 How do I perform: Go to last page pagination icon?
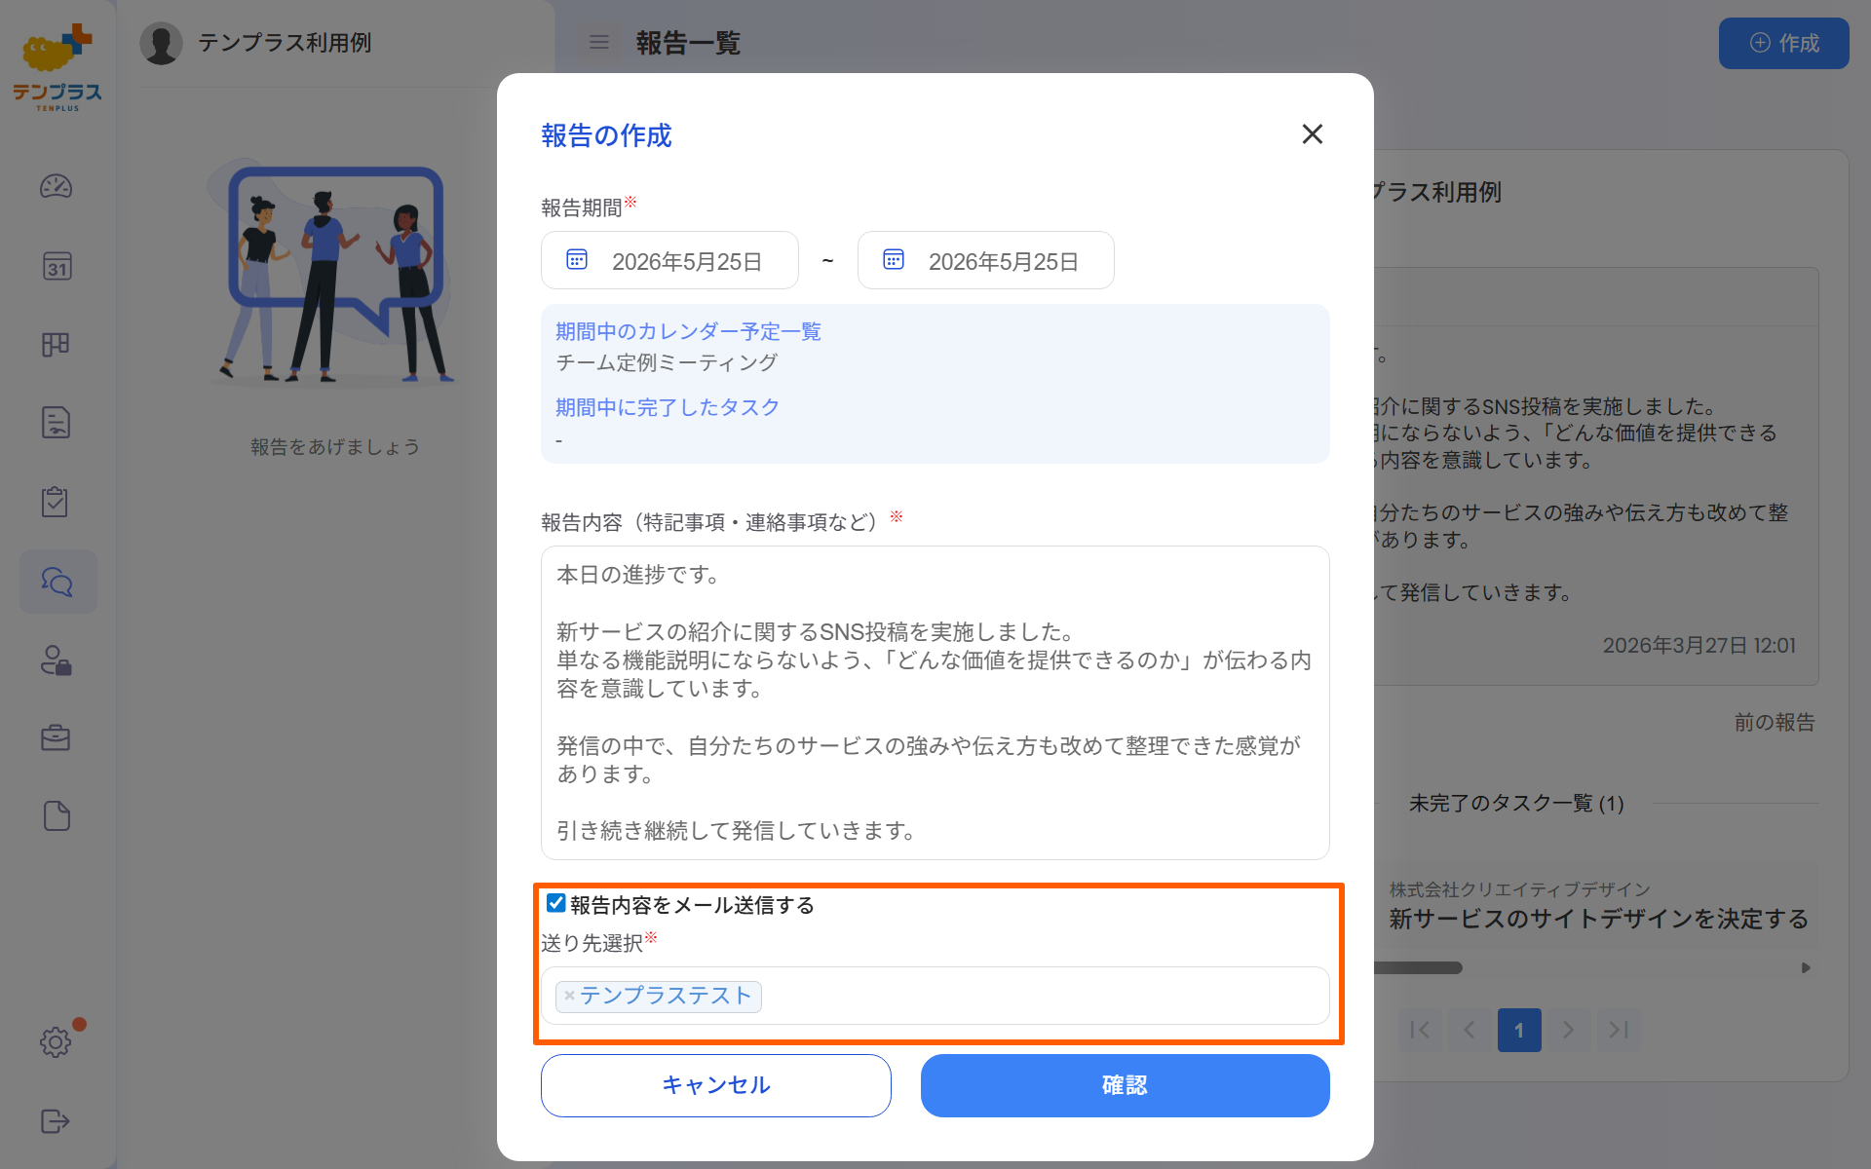tap(1618, 1030)
